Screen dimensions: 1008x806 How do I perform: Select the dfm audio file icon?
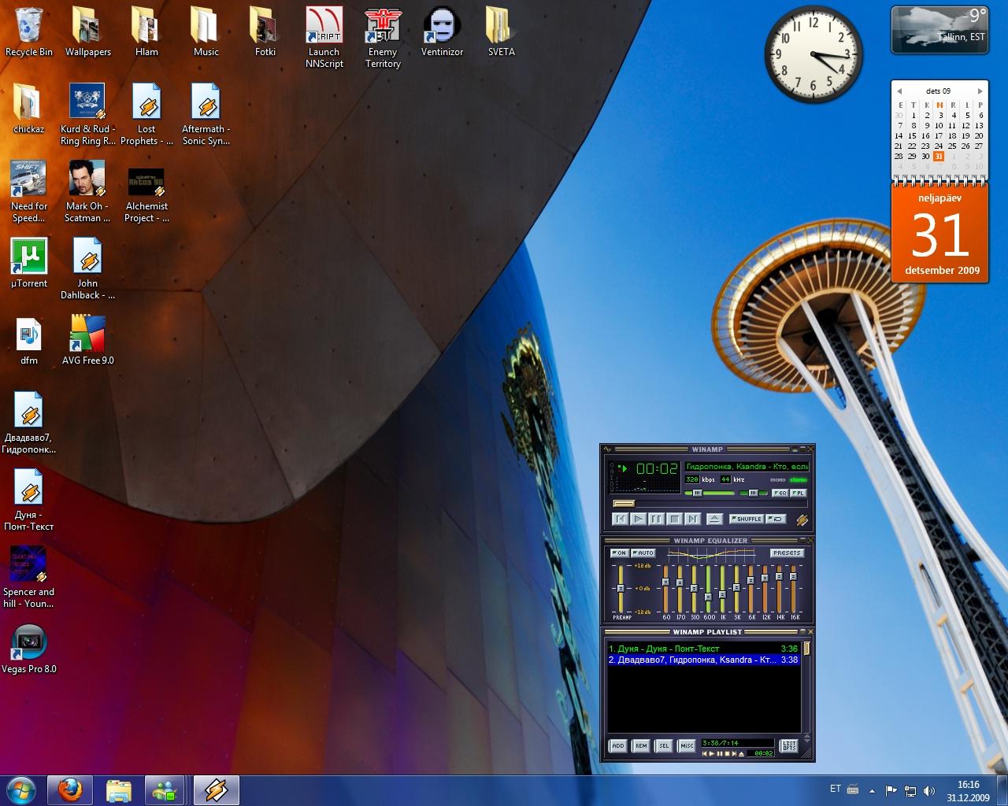pos(29,341)
